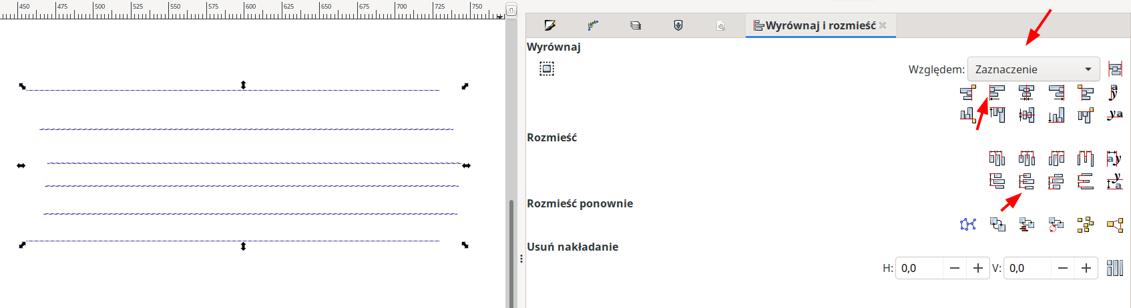The width and height of the screenshot is (1131, 308).
Task: Click the remove overlaps button
Action: (x=1114, y=268)
